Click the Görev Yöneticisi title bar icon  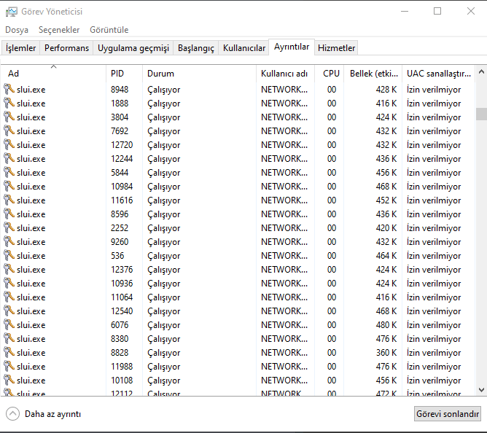click(x=11, y=12)
